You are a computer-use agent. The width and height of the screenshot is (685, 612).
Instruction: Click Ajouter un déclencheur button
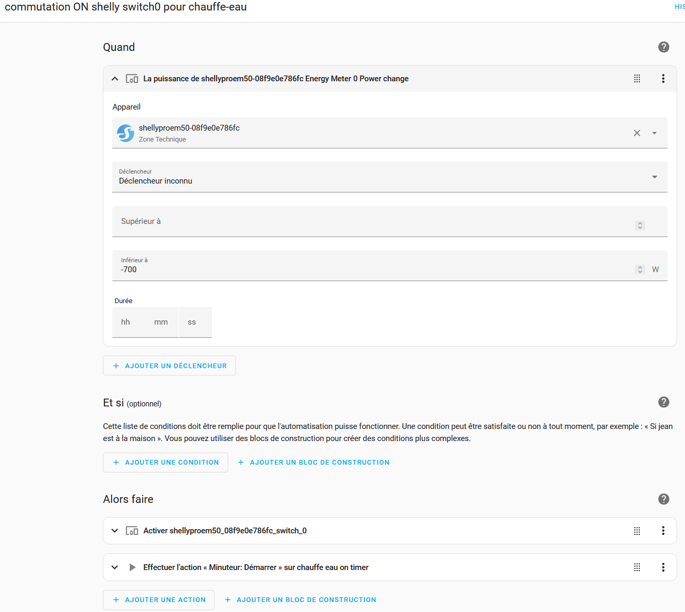tap(169, 366)
